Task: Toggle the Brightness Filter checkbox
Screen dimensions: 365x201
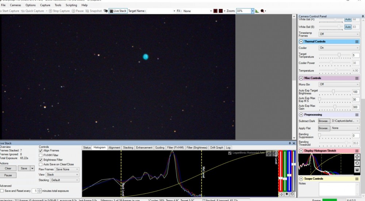Action: tap(41, 160)
